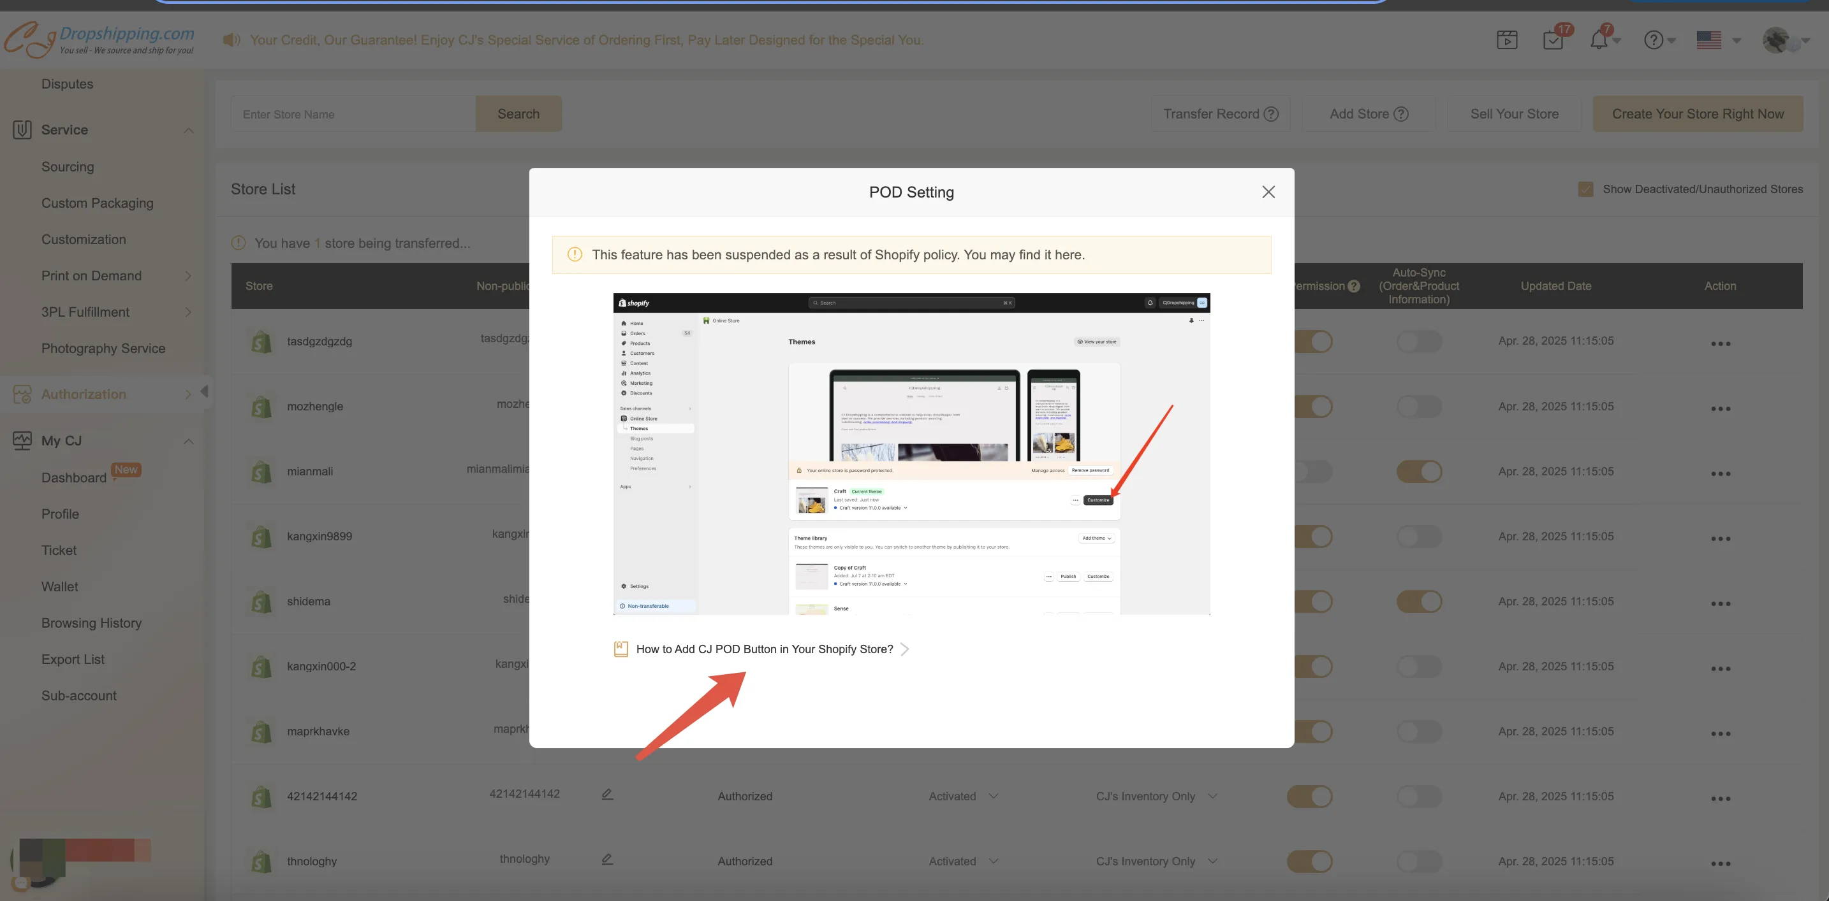Viewport: 1829px width, 901px height.
Task: Close the POD Setting dialog
Action: click(1268, 192)
